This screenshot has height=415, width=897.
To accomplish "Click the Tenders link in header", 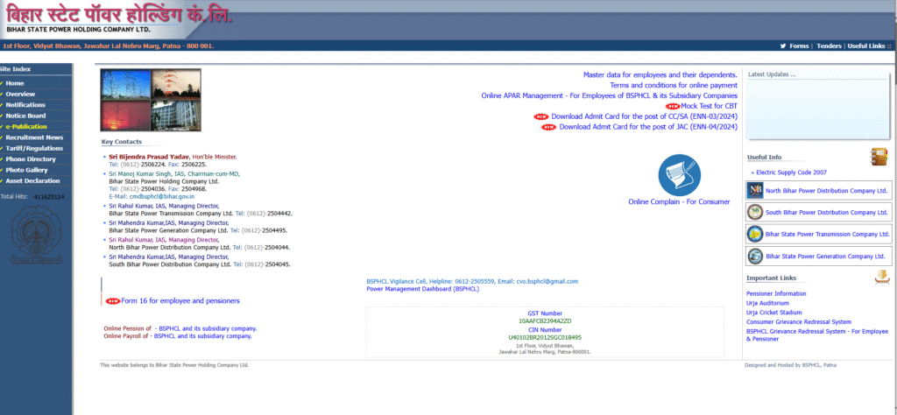I will coord(829,46).
